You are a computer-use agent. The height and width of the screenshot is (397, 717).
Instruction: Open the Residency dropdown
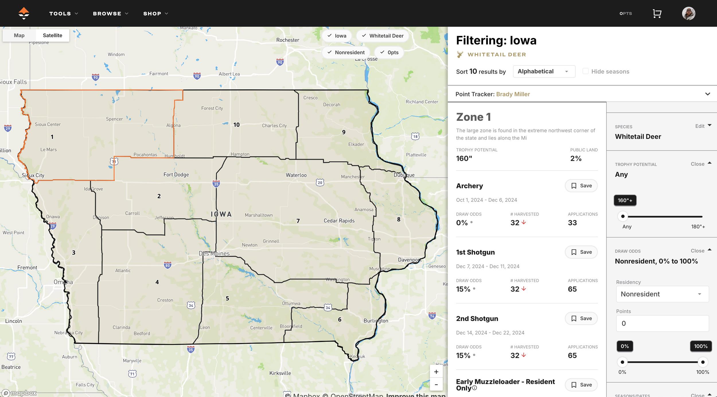[662, 294]
